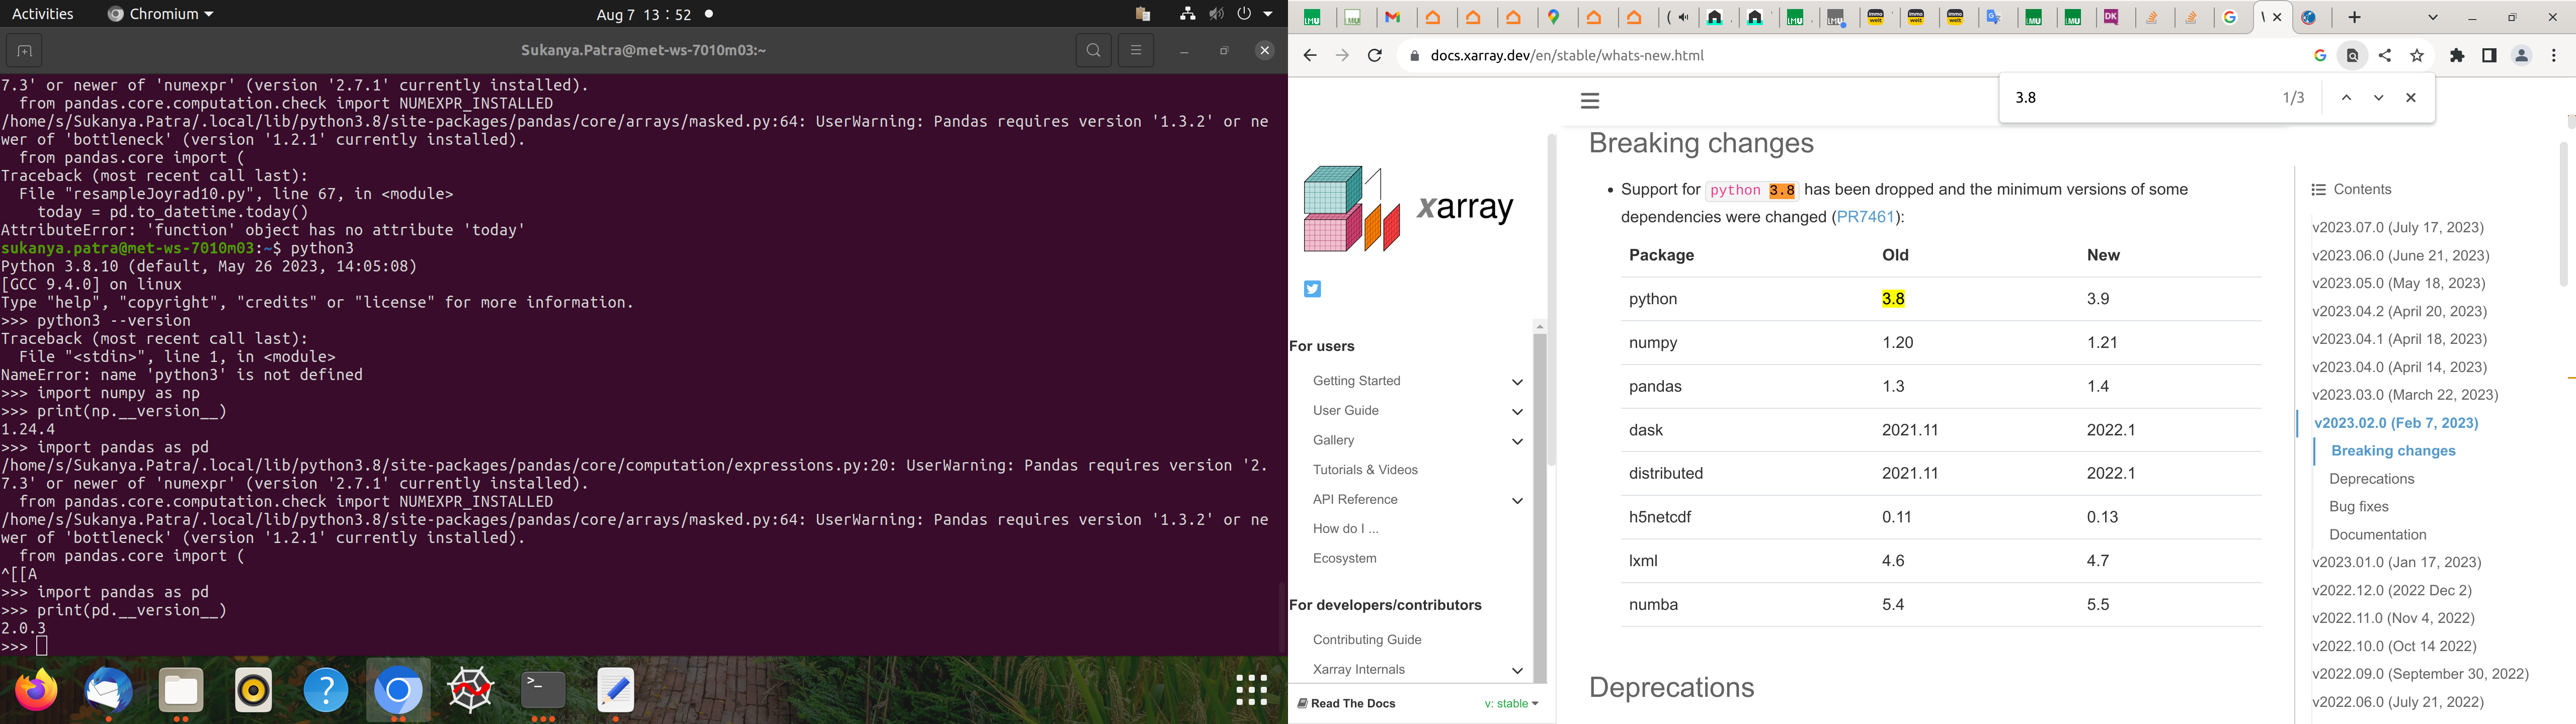Open the Google Maps tab
This screenshot has width=2576, height=724.
click(x=1555, y=18)
